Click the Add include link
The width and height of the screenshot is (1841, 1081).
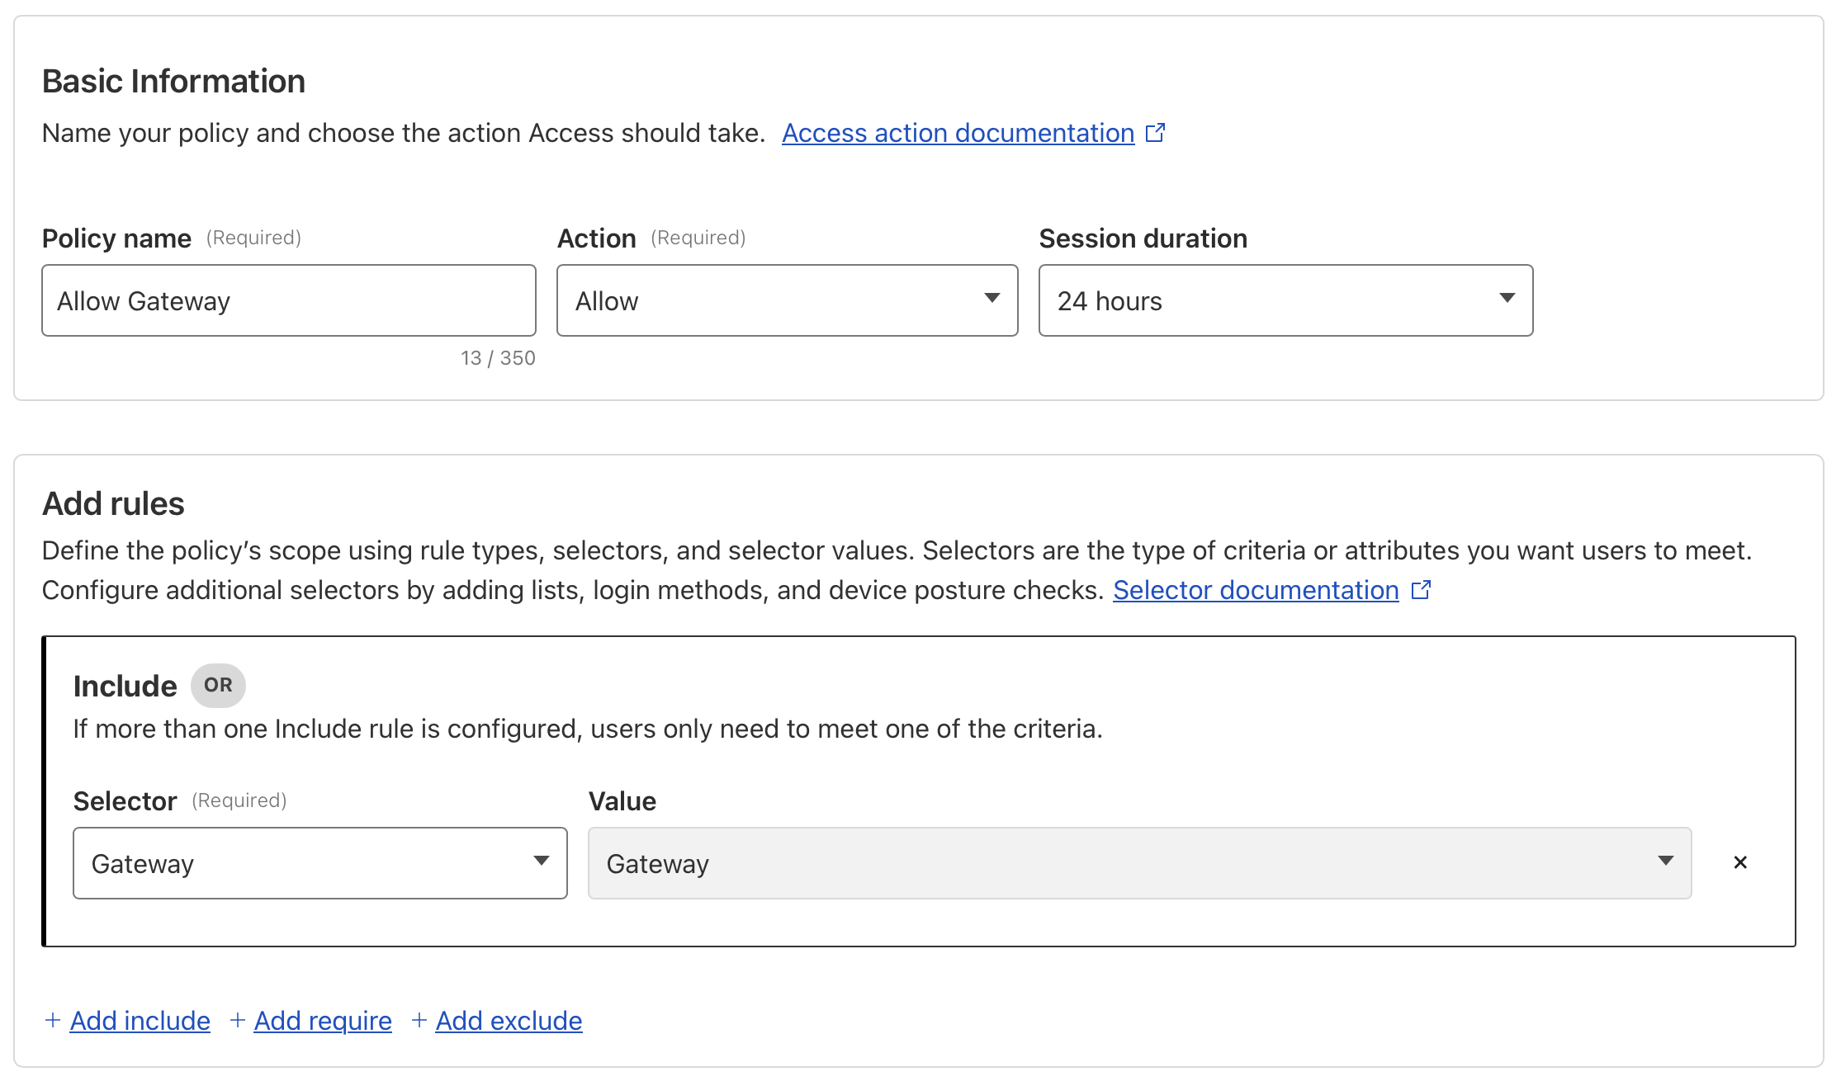click(x=140, y=1021)
